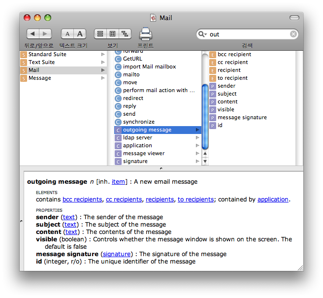Viewport: 323px width, 298px height.
Task: Select the message signature property row
Action: [x=252, y=117]
